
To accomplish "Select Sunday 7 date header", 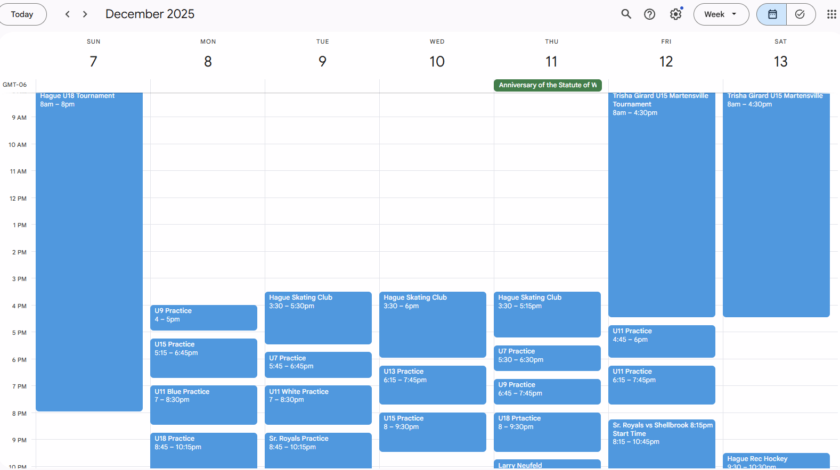I will (x=93, y=61).
